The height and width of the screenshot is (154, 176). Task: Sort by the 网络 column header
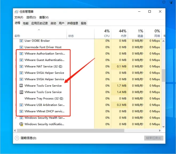153,34
